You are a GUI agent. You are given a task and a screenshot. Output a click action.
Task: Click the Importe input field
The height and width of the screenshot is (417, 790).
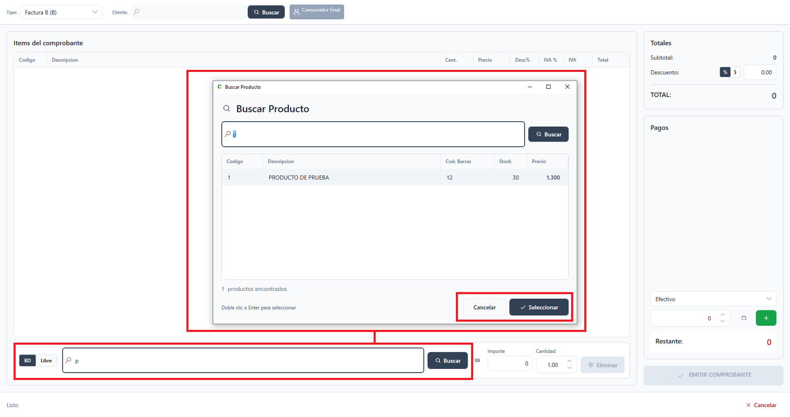tap(510, 364)
